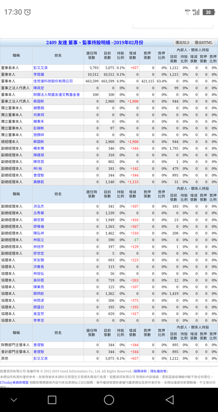Viewport: 218px width, 412px height.
Task: Select the 421,115 pledged shares cell
Action: pos(147,81)
